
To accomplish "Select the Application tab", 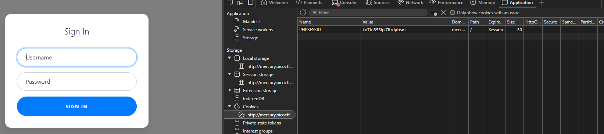I will [x=517, y=3].
